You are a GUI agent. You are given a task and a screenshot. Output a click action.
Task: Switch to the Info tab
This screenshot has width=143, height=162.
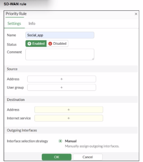click(x=32, y=23)
